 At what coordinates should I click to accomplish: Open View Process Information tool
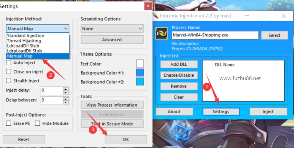(112, 105)
